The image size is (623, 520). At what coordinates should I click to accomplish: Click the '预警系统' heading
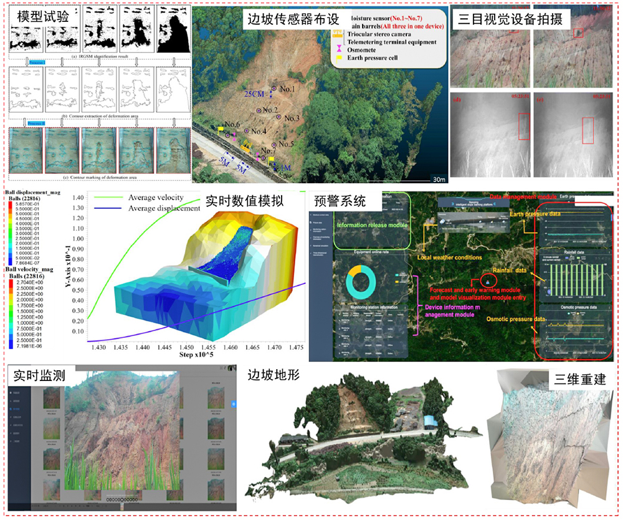click(x=340, y=201)
